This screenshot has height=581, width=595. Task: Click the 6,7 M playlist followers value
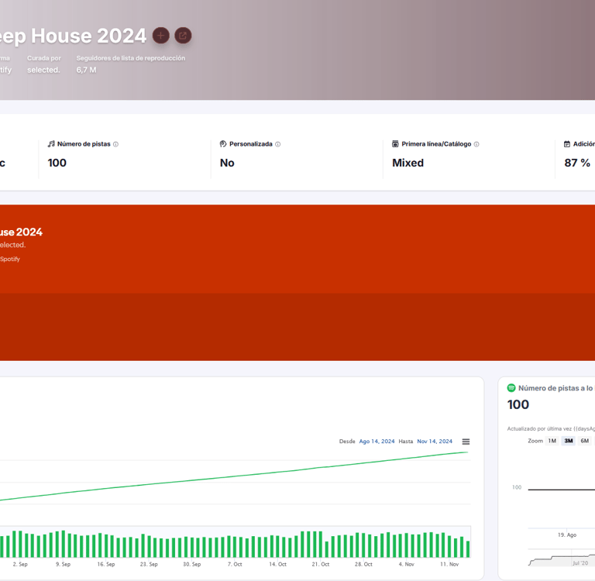(x=87, y=70)
